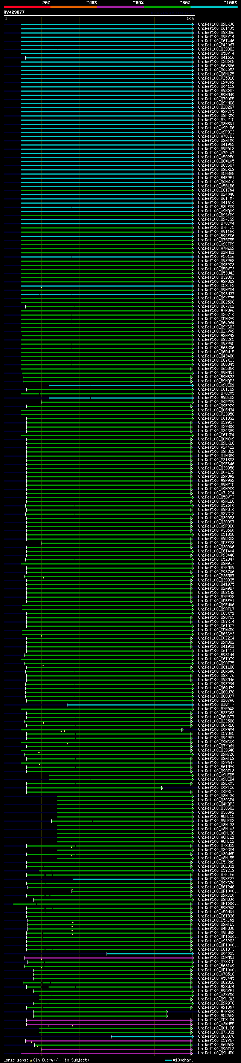Image resolution: width=241 pixels, height=1063 pixels.
Task: Select label UniRef100_C6TJW9
Action: tap(216, 389)
